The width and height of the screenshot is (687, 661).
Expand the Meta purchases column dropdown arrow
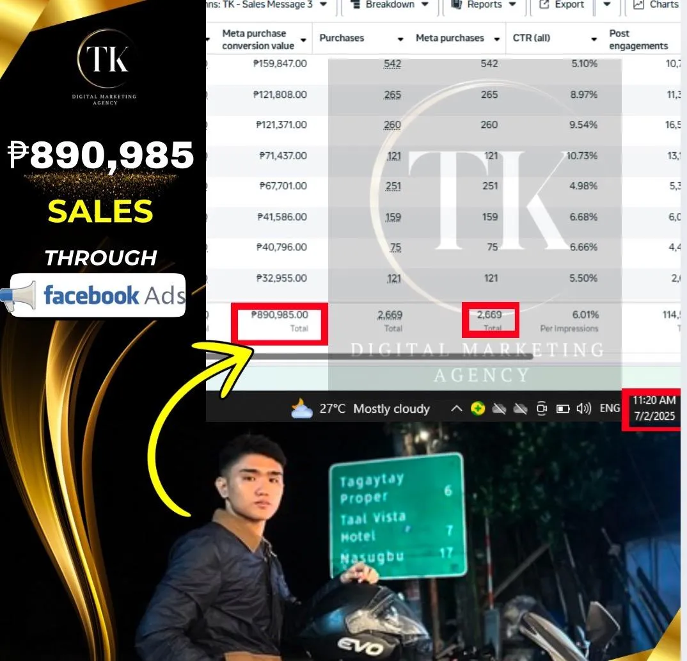497,39
